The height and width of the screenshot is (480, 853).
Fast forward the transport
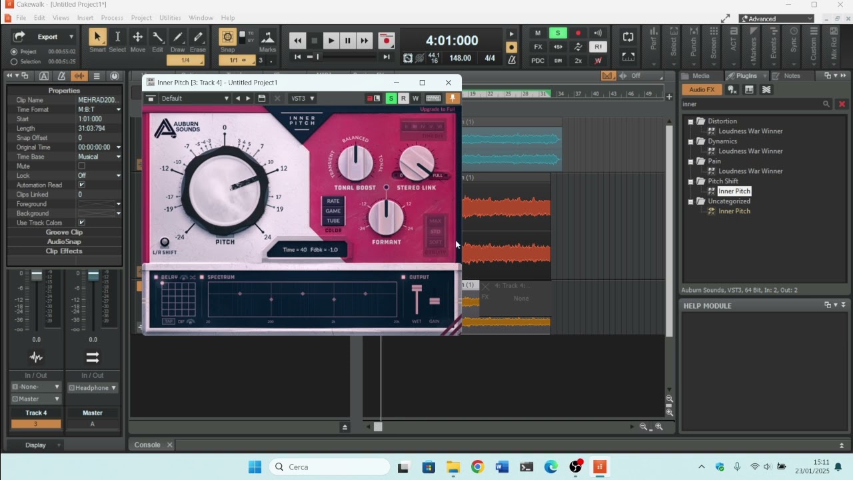coord(364,41)
